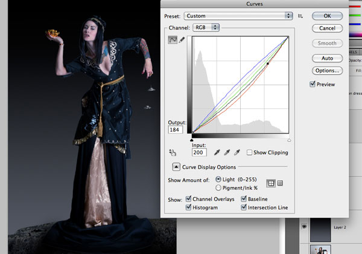This screenshot has height=254, width=362.
Task: Uncheck Channel Overlays option
Action: click(189, 199)
